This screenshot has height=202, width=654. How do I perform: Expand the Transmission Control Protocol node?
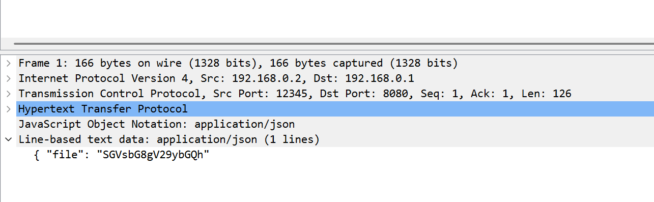tap(8, 94)
